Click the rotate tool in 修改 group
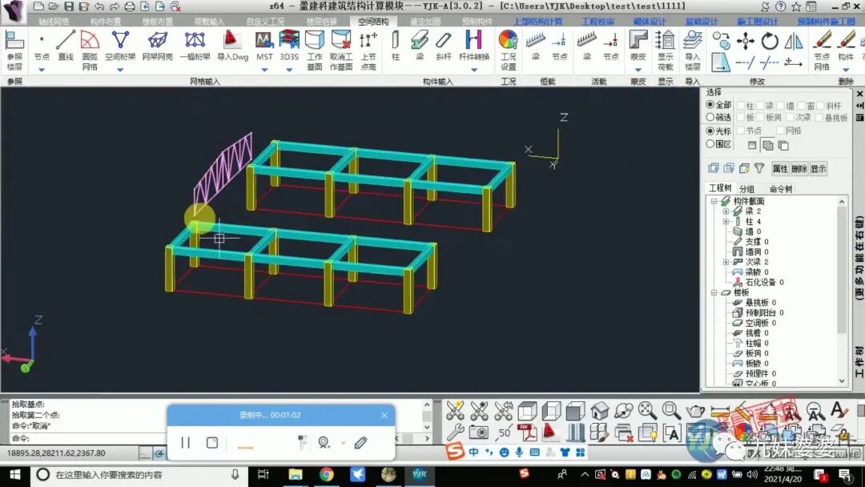The image size is (865, 487). click(770, 41)
